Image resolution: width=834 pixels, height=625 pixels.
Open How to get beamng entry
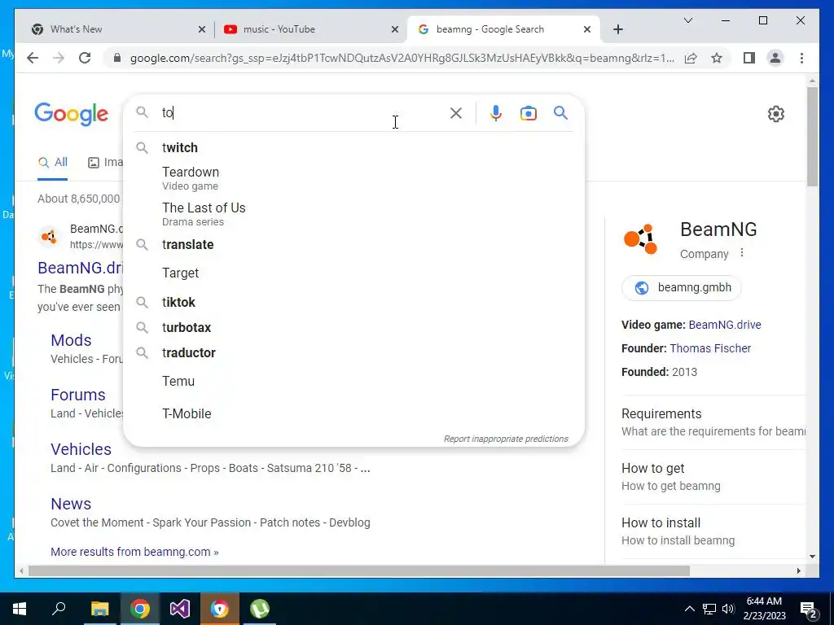point(713,477)
